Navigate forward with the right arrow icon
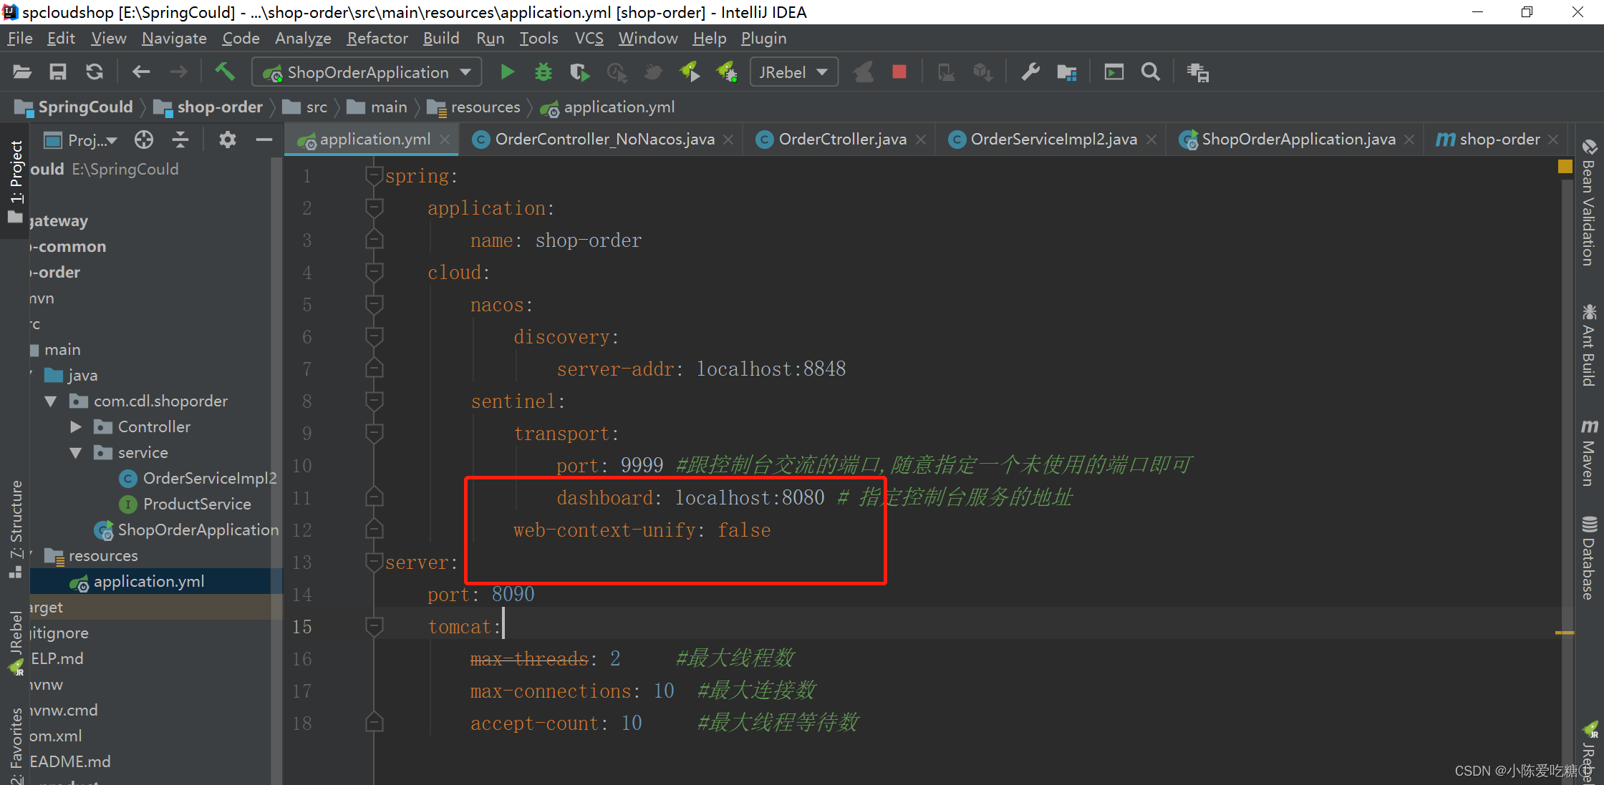This screenshot has height=785, width=1604. tap(178, 72)
